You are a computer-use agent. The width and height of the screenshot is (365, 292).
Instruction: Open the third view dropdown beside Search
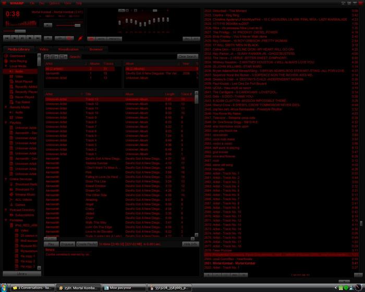[63, 57]
